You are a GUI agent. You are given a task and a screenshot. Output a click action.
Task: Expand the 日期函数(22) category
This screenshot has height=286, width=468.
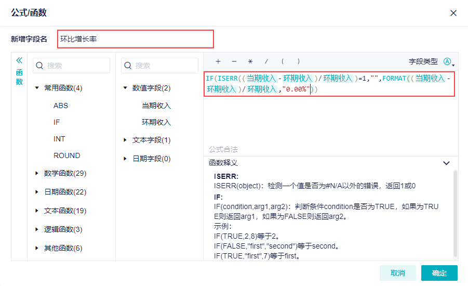tap(37, 192)
